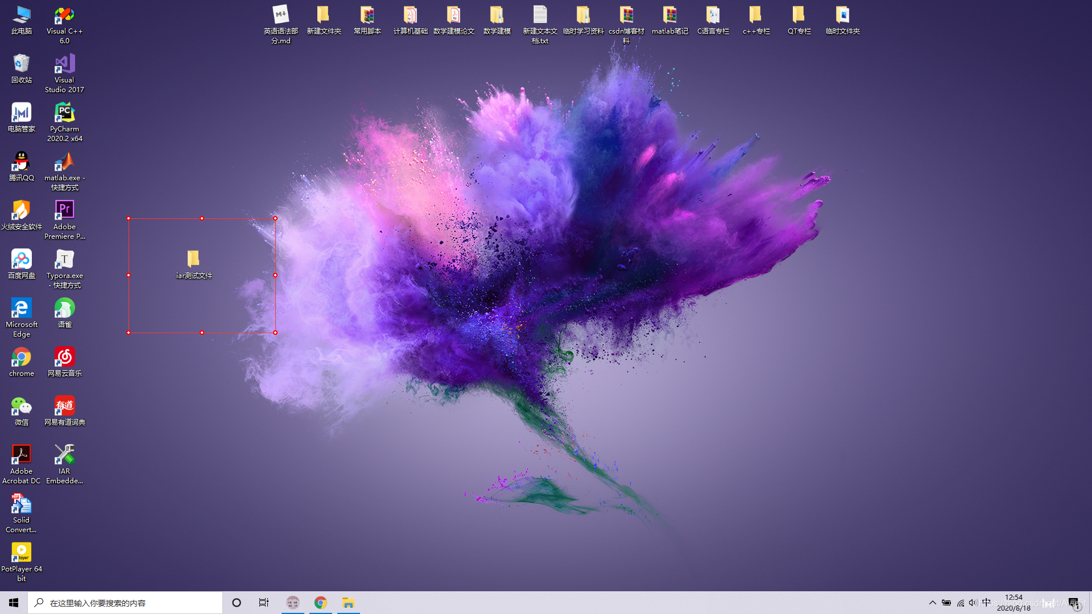The width and height of the screenshot is (1092, 614).
Task: Select the 电脑管家 desktop shortcut
Action: click(x=22, y=118)
